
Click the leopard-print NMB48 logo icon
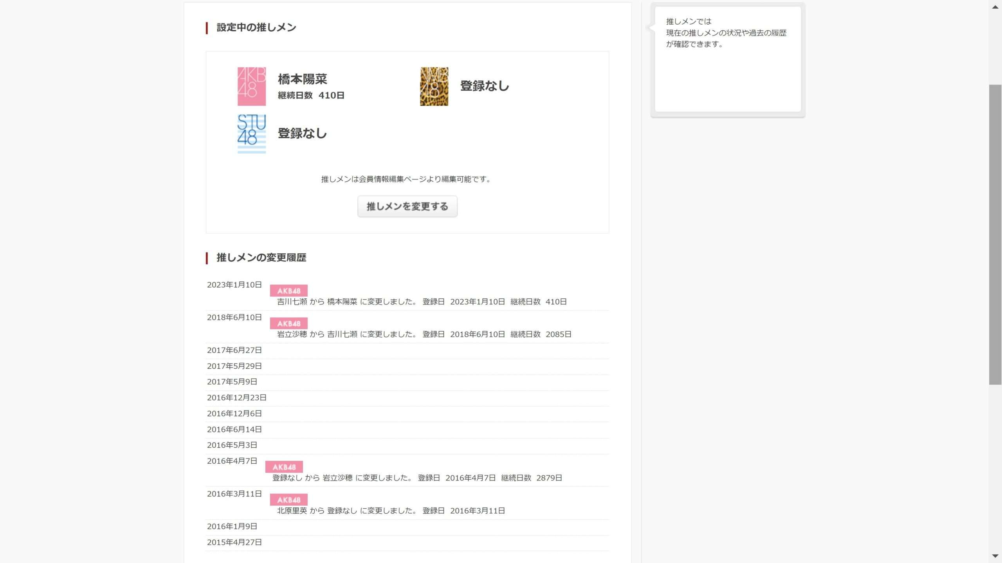click(434, 86)
